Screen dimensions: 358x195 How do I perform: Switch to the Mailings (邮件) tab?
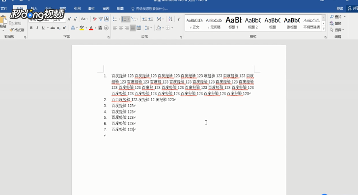point(91,8)
